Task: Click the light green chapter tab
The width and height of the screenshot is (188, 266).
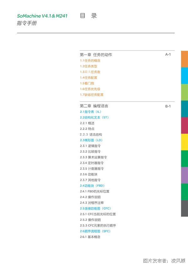Action: click(x=185, y=92)
